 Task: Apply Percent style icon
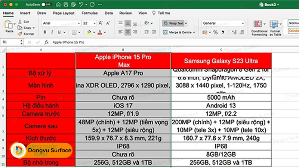[216, 32]
